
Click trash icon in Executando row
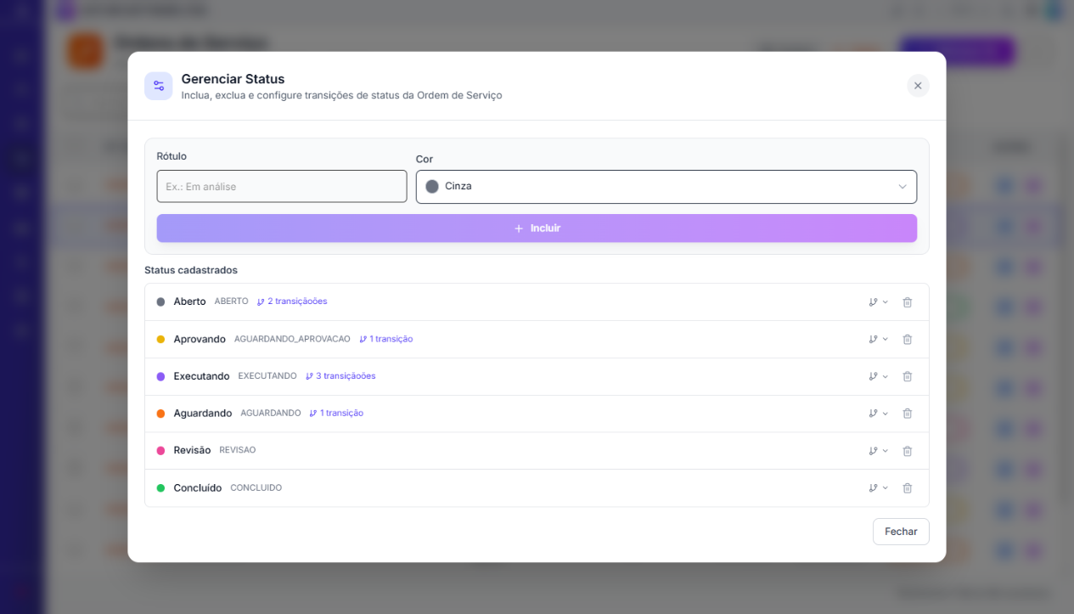pos(907,376)
